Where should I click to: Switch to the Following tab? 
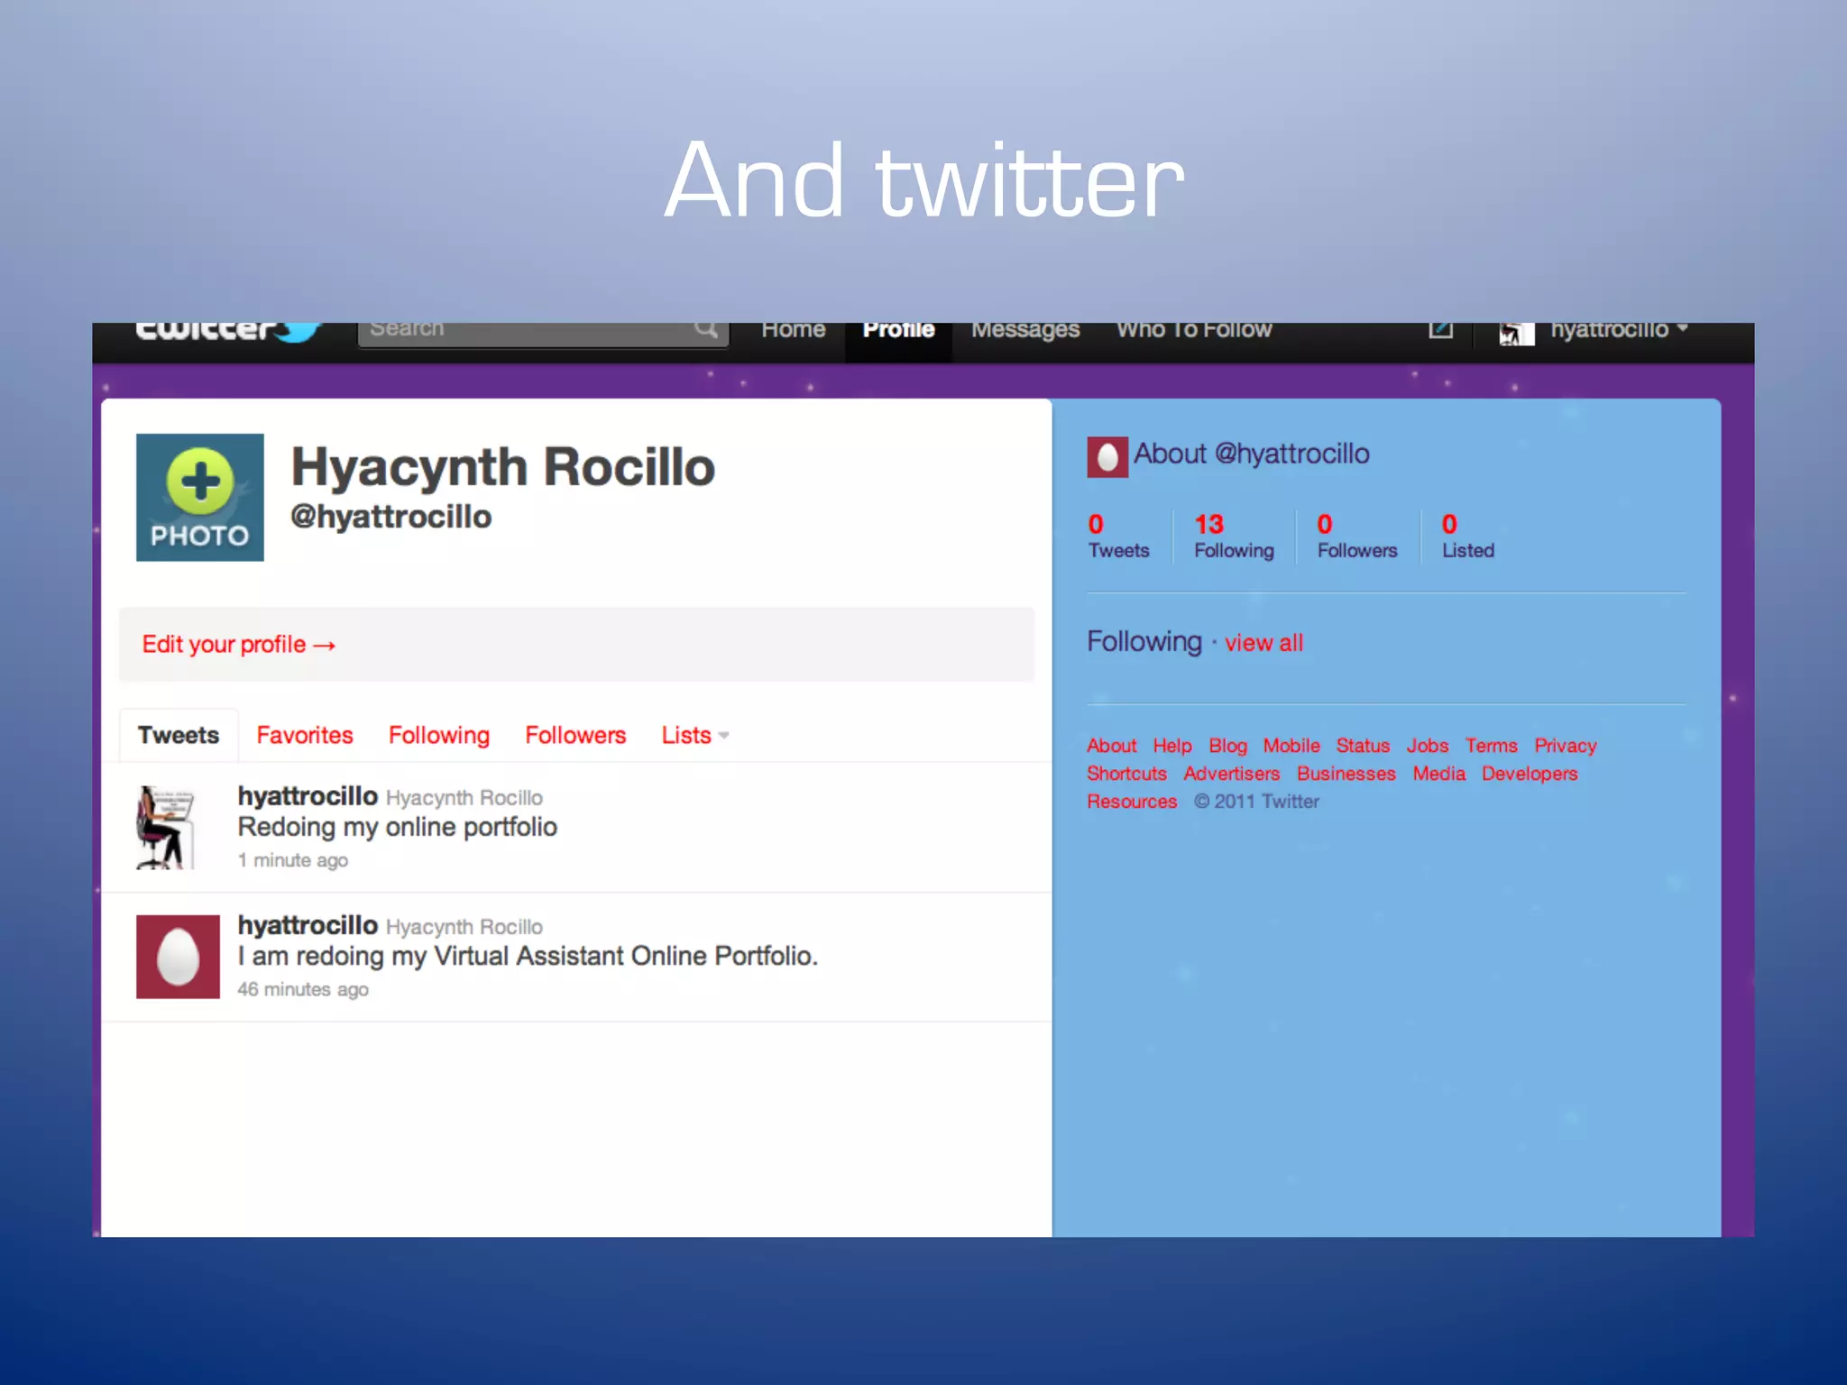point(439,736)
